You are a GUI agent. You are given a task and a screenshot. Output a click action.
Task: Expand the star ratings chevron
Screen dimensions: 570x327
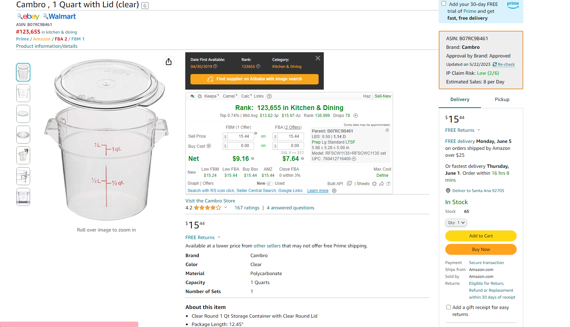pyautogui.click(x=226, y=208)
